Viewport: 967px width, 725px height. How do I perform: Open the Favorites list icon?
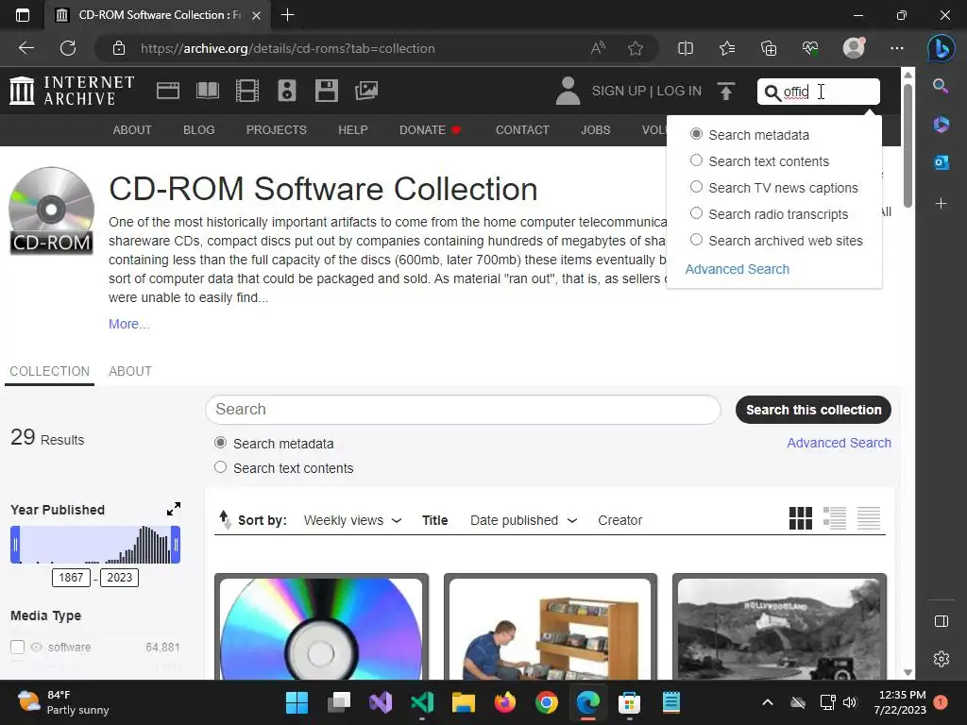pos(727,48)
